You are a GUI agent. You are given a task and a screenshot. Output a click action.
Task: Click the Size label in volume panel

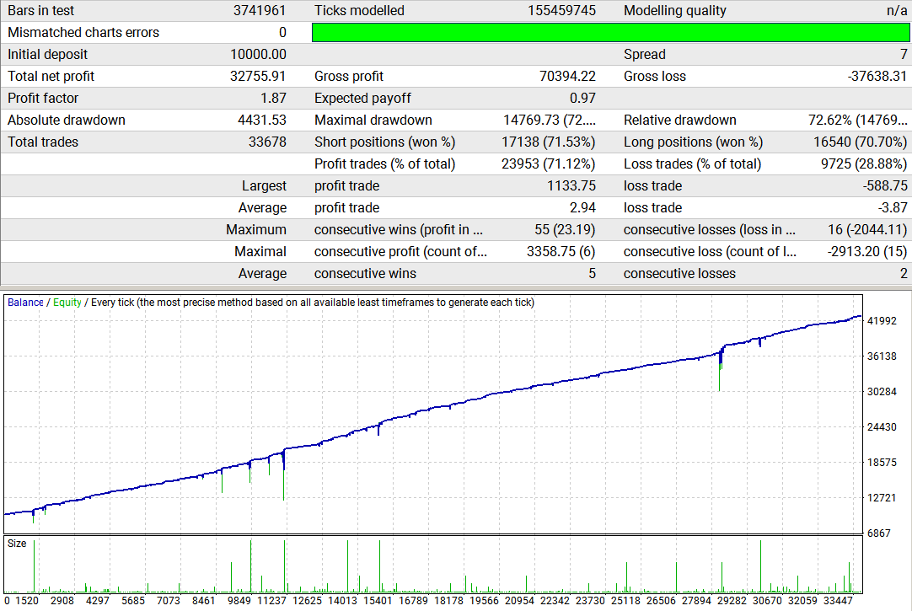17,544
